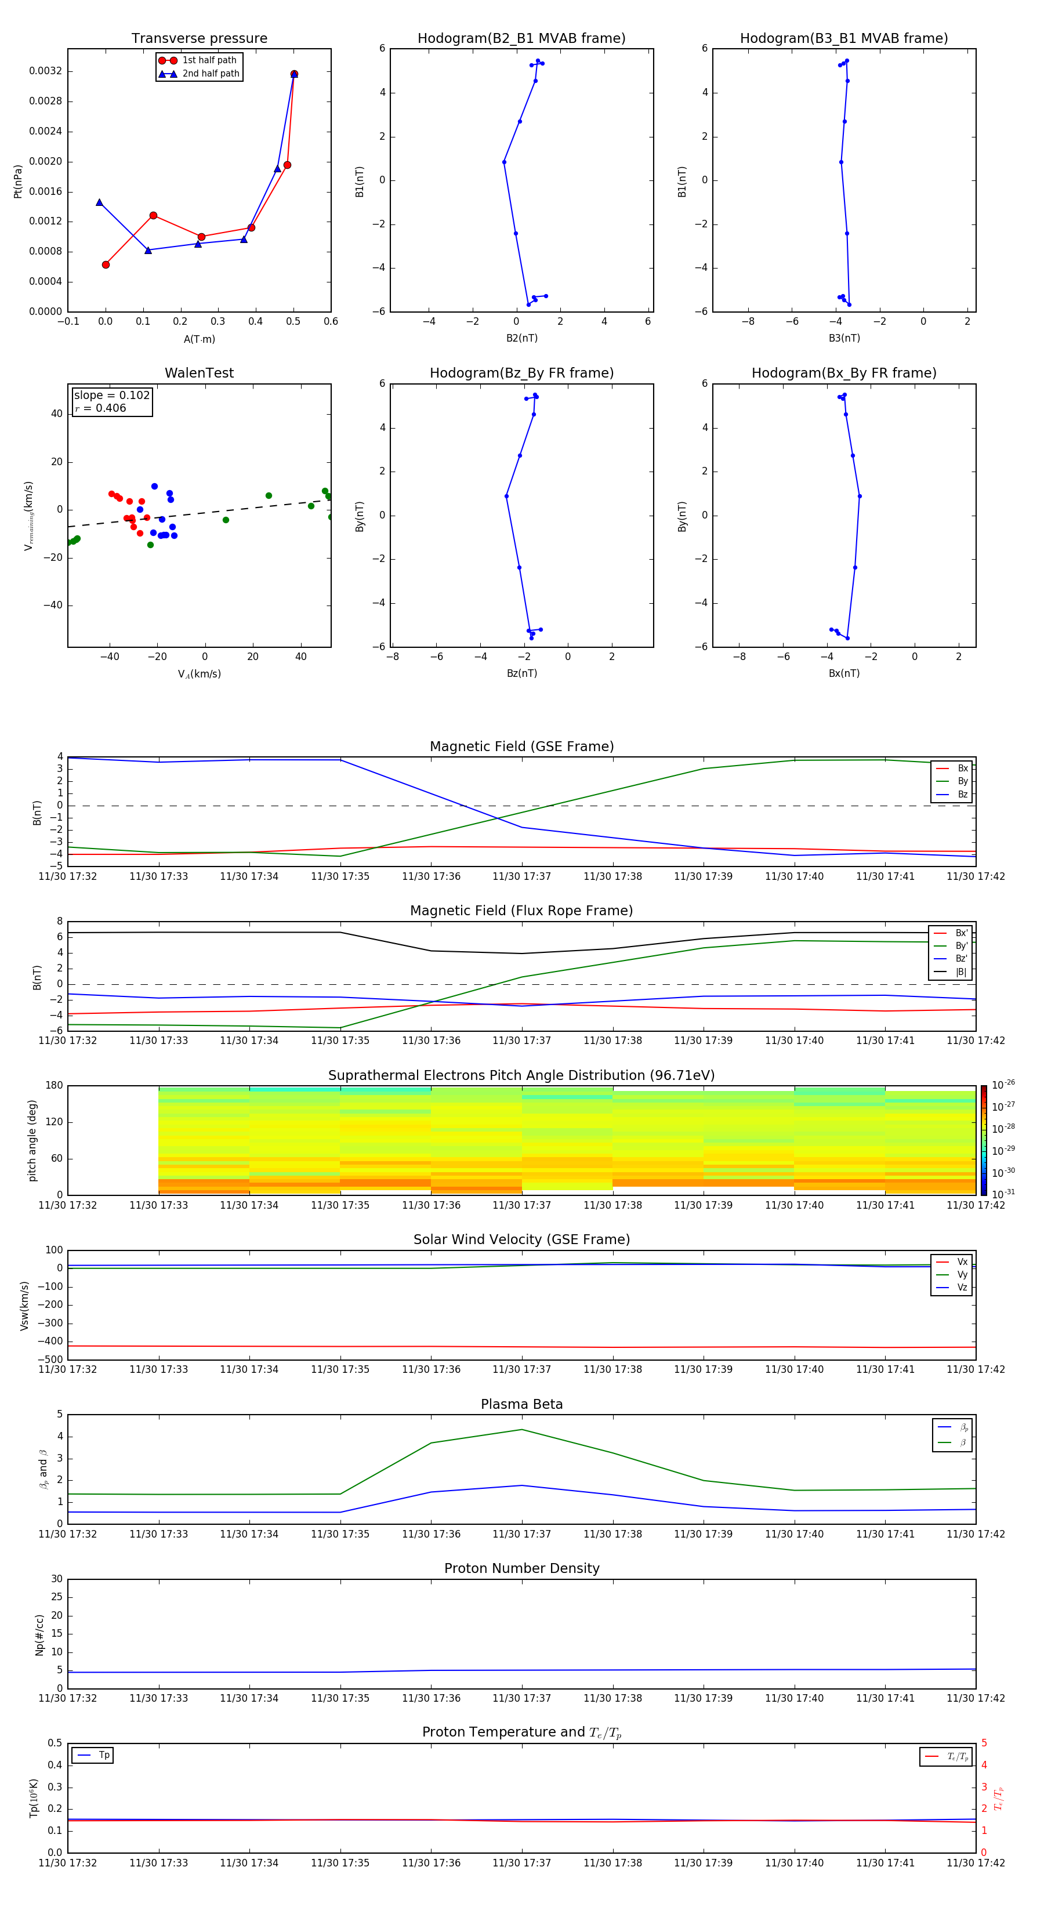1044x1914 pixels.
Task: Click the 'Proton Number Density' title
Action: point(521,1568)
